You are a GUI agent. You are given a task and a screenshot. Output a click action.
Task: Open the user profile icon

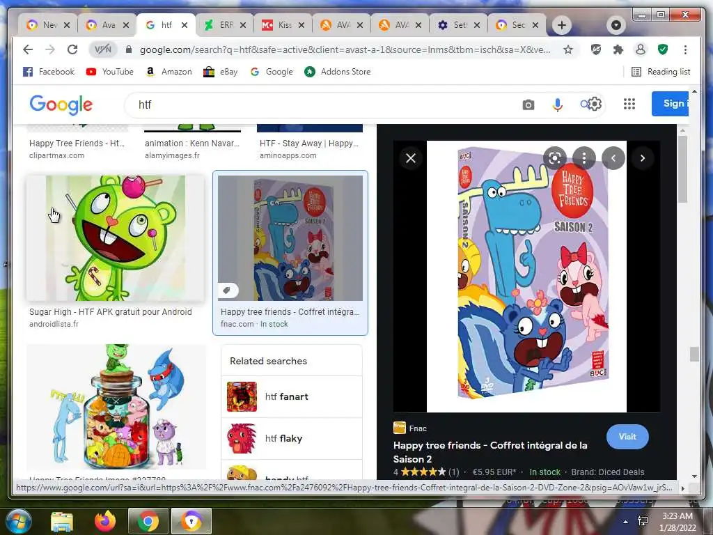pos(641,49)
